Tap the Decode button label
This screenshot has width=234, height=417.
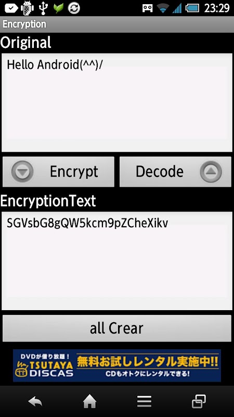click(160, 171)
